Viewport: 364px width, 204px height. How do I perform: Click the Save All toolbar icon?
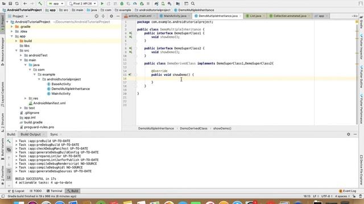(10, 4)
